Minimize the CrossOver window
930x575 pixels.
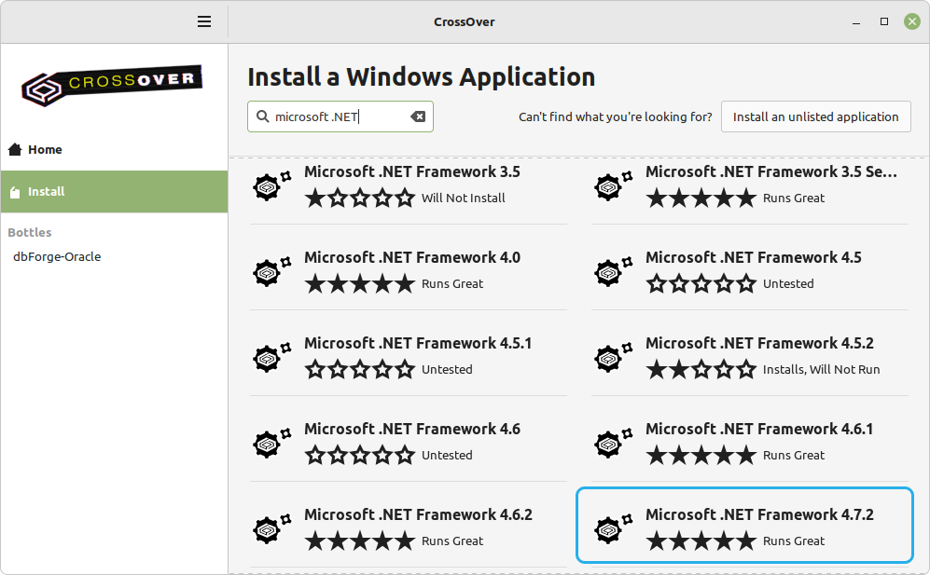coord(856,22)
